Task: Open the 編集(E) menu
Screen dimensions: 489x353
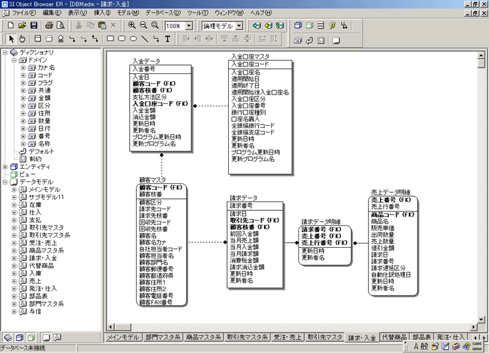Action: (x=52, y=13)
